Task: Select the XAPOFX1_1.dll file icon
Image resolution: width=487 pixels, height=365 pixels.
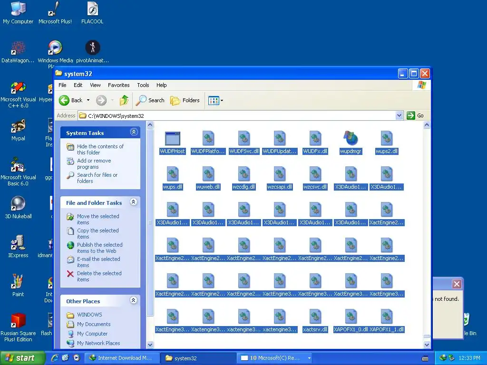Action: (x=387, y=317)
